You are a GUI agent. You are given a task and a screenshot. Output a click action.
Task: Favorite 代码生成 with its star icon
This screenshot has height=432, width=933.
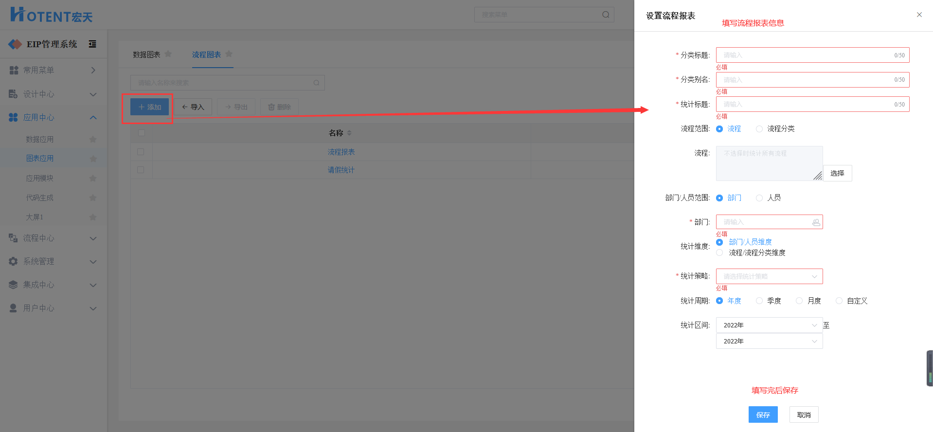93,198
